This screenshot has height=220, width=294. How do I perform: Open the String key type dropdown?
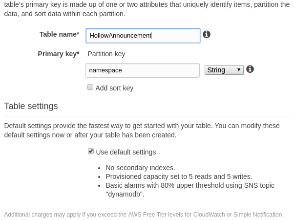(x=224, y=70)
